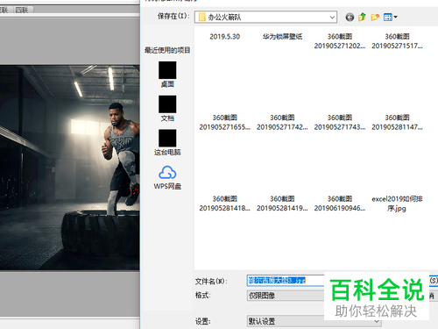Screen dimensions: 438x329
Task: Expand the 保存在 folder dropdown
Action: (332, 18)
